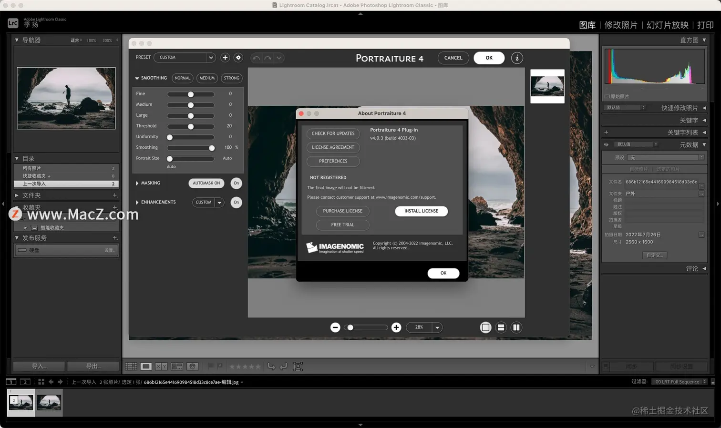Toggle Enhancements On switch
Viewport: 721px width, 428px height.
[236, 202]
